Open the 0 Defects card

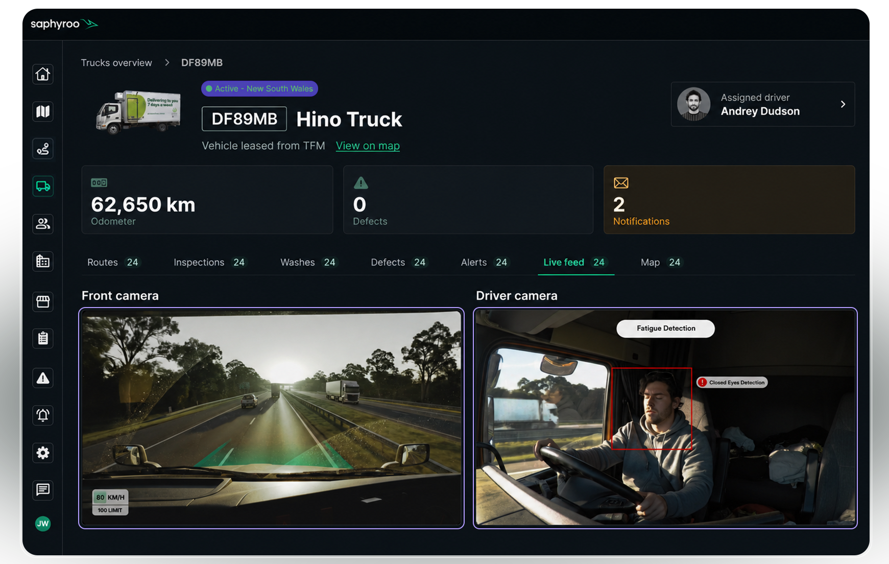point(468,200)
